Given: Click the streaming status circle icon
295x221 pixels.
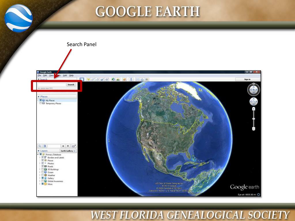Looking at the screenshot, I should [259, 195].
